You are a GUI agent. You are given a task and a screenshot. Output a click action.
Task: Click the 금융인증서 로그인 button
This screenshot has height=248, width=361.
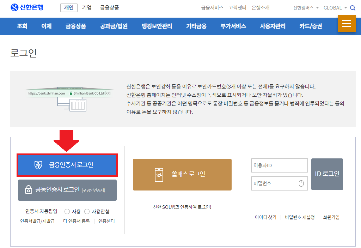tap(67, 165)
